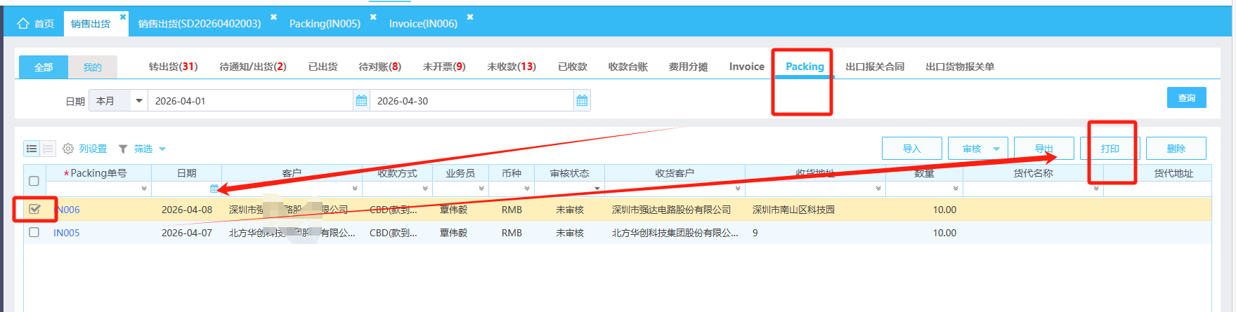Click the end date field 2026-04-30
1236x312 pixels.
tap(471, 101)
